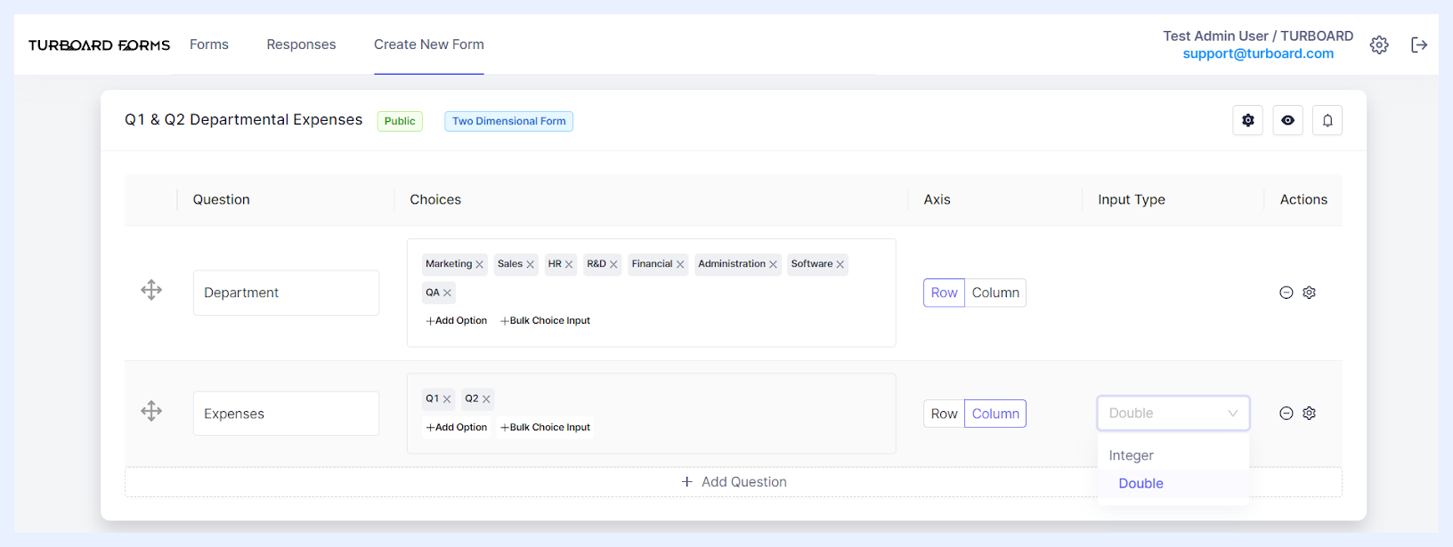This screenshot has width=1453, height=547.
Task: Remove the Administration choice tag
Action: [774, 264]
